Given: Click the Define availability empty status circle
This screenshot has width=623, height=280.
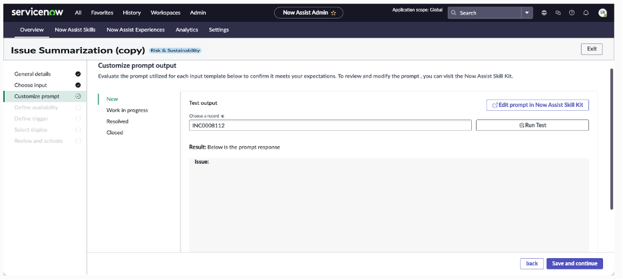Looking at the screenshot, I should coord(78,107).
